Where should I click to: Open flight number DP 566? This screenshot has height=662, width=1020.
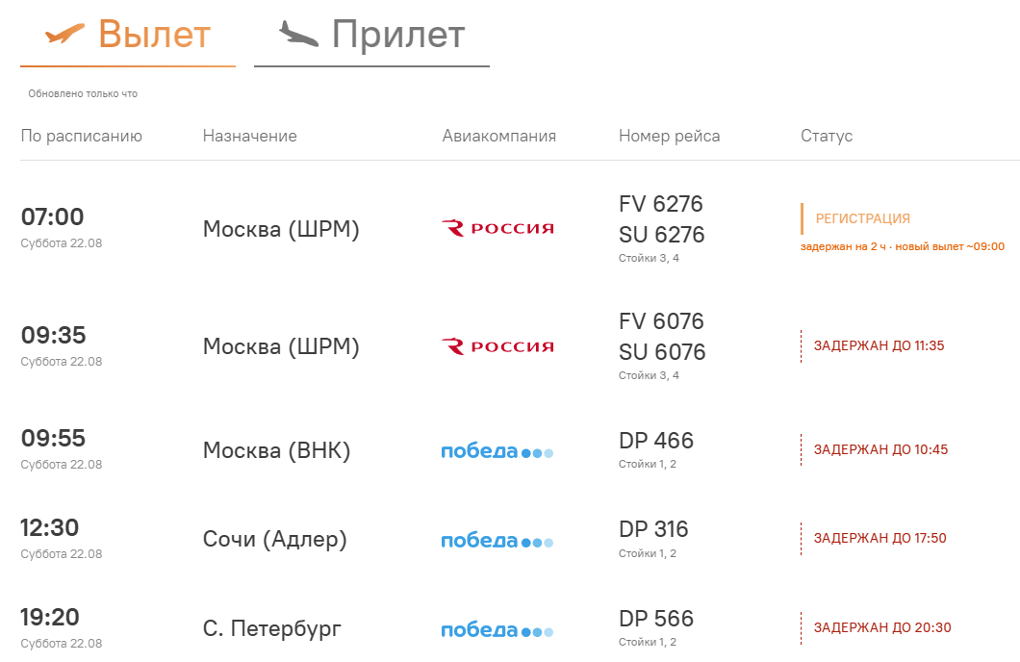click(656, 619)
